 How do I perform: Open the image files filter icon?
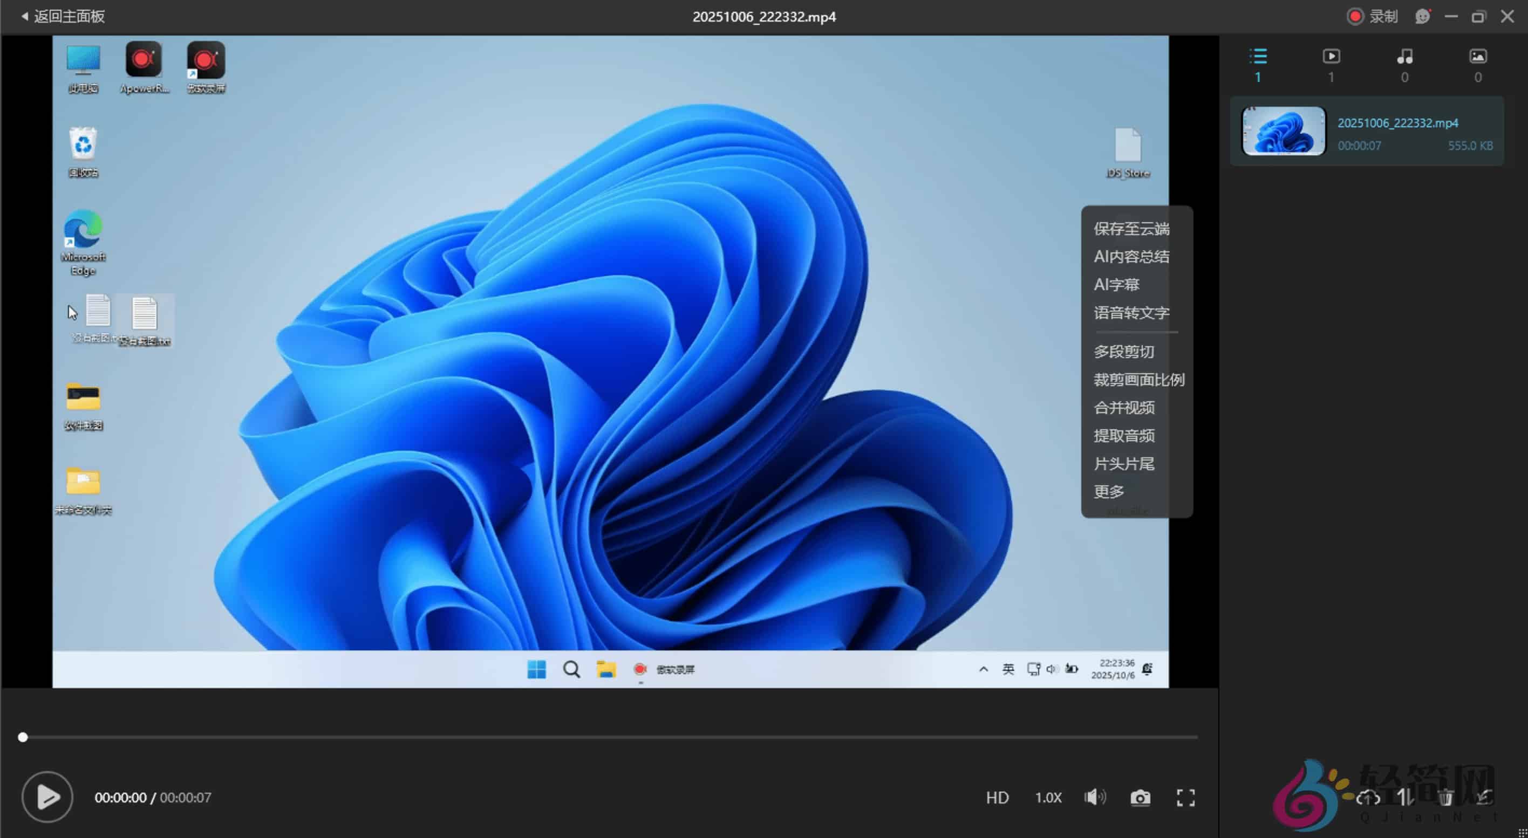tap(1478, 56)
